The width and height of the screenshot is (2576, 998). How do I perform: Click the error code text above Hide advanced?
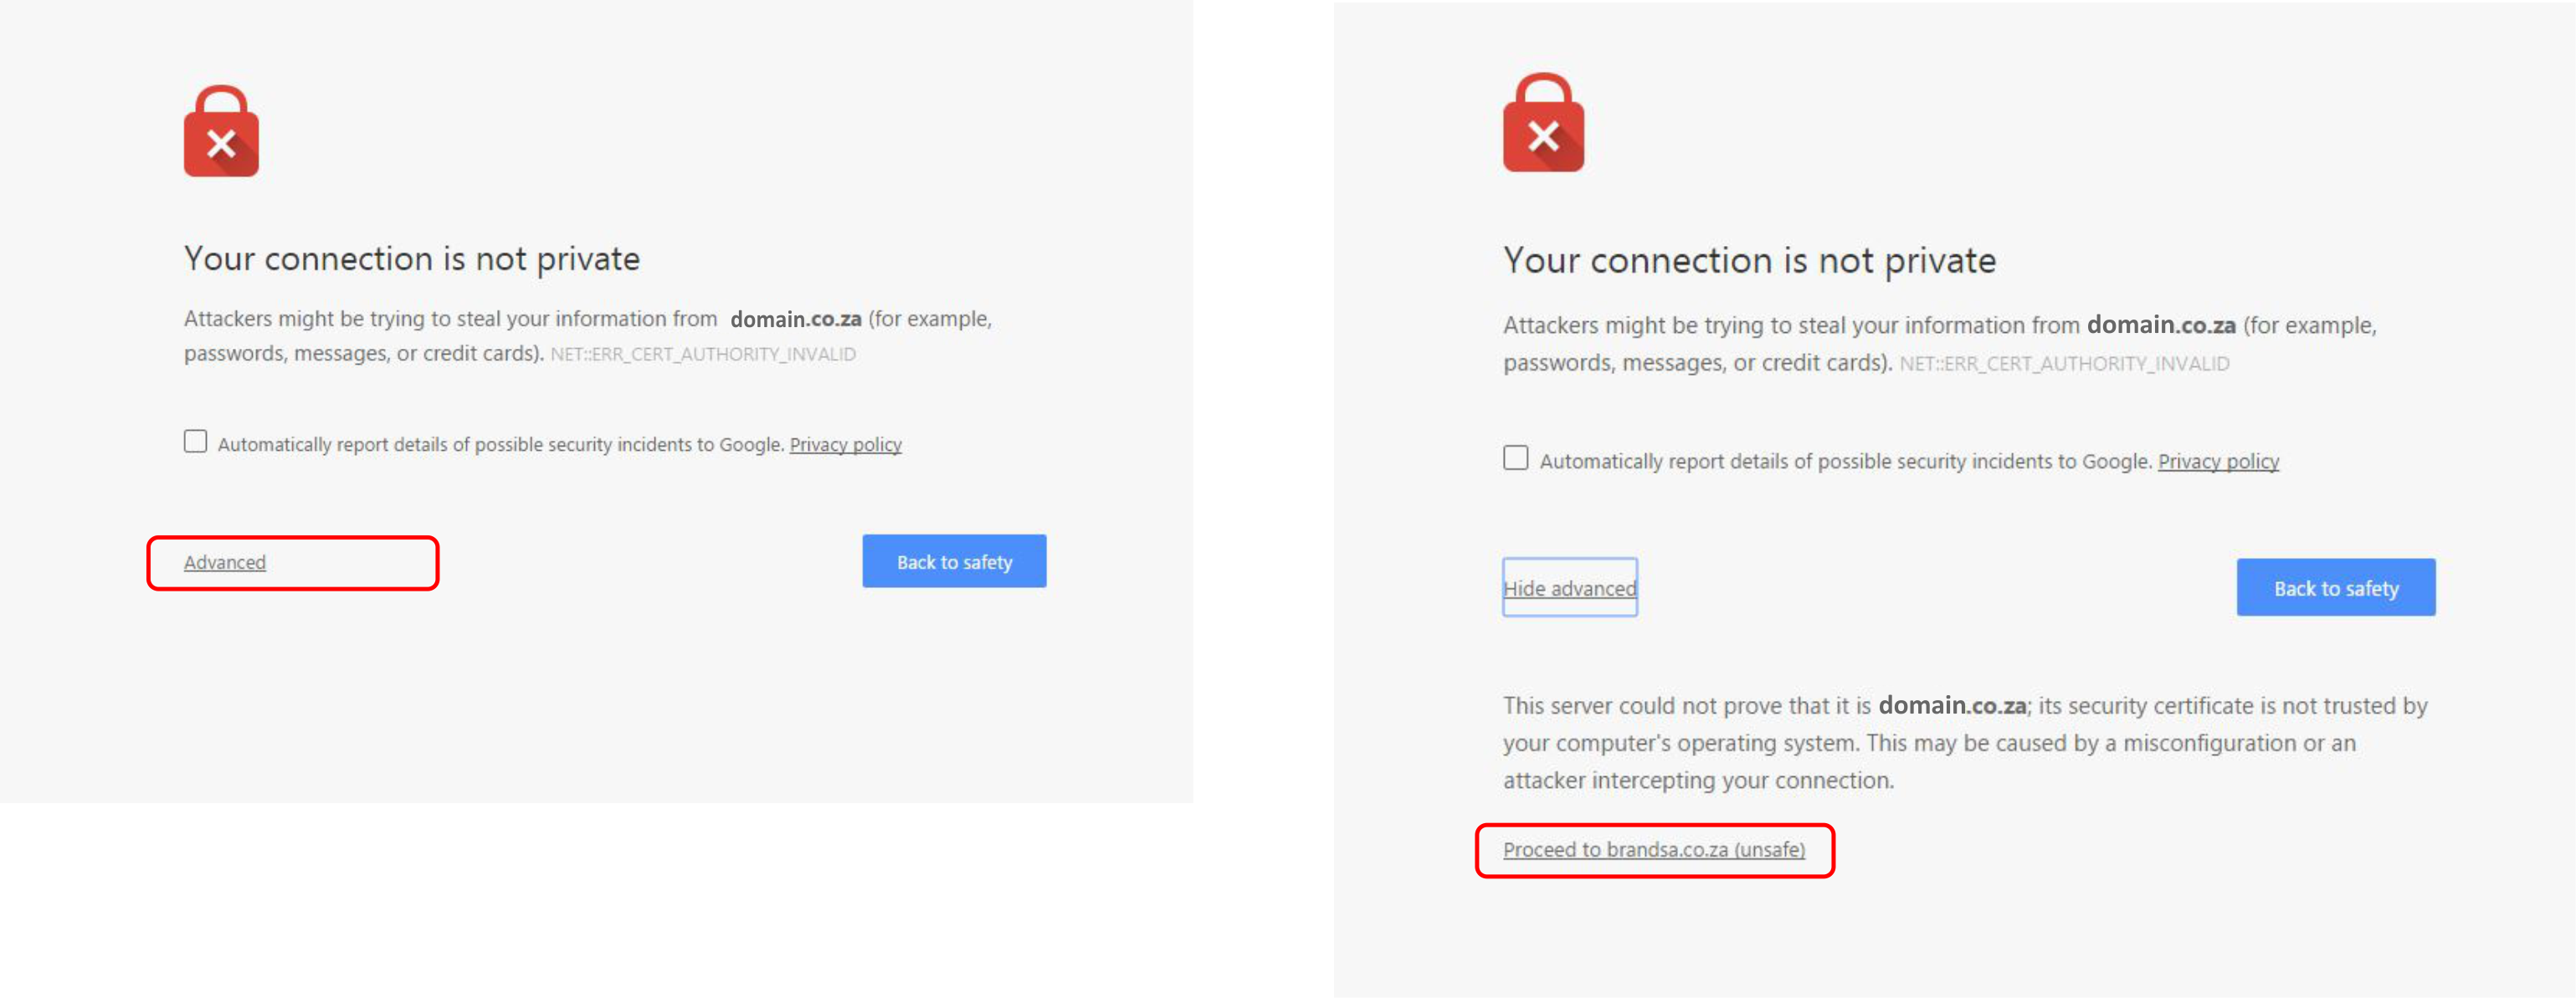(x=2064, y=364)
